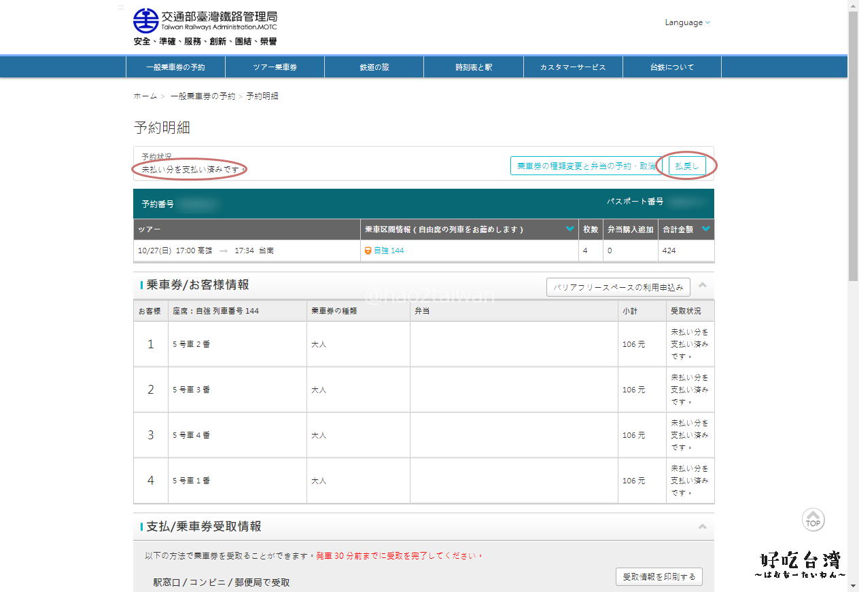Expand the 乗車区間情報 column arrow

(x=569, y=229)
